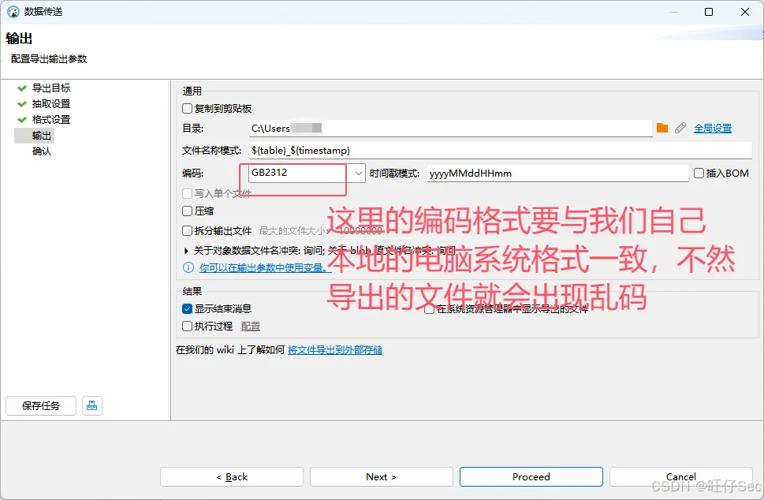Click the Next button
This screenshot has height=500, width=764.
tap(381, 476)
